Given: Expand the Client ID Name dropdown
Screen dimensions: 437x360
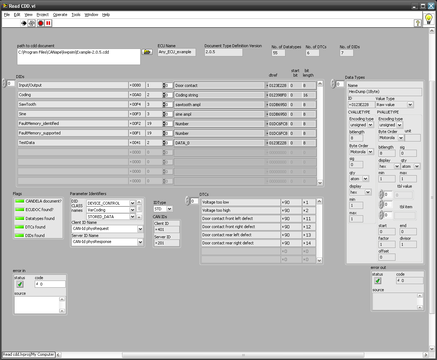Looking at the screenshot, I should [x=140, y=229].
